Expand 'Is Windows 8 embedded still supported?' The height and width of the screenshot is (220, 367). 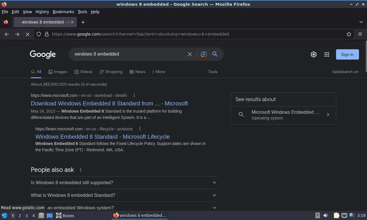pos(124,182)
